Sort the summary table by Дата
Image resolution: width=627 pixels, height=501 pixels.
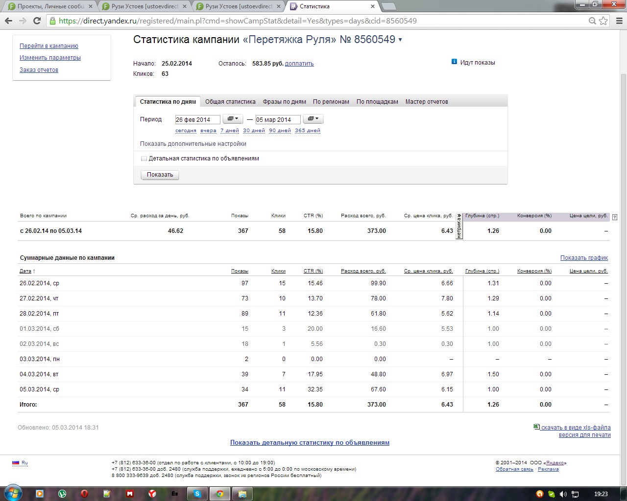click(x=25, y=271)
